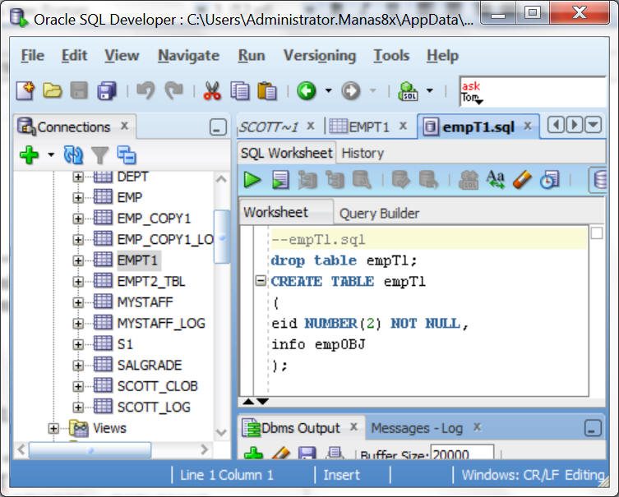The height and width of the screenshot is (497, 619).
Task: Click the Connections vertical scrollbar thumb
Action: 222,237
